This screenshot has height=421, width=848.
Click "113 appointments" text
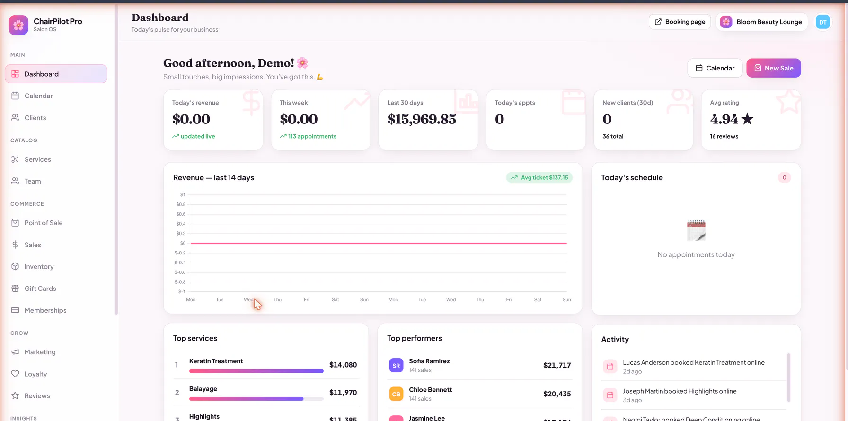coord(312,136)
